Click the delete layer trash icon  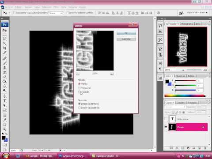point(205,148)
